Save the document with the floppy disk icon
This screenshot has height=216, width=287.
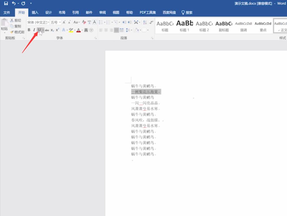(6, 3)
